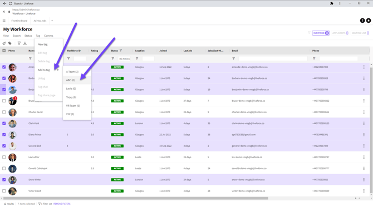Reload the page with refresh icon
The image size is (373, 207).
click(11, 3)
